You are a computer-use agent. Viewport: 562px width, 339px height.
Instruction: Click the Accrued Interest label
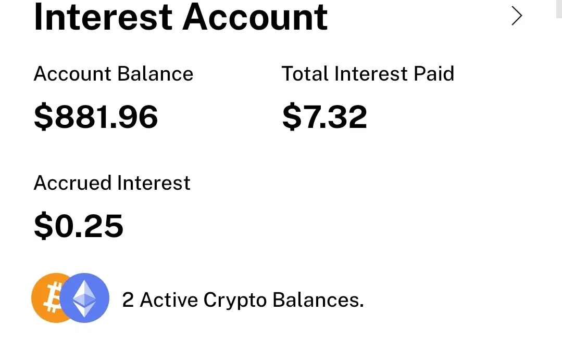(112, 183)
